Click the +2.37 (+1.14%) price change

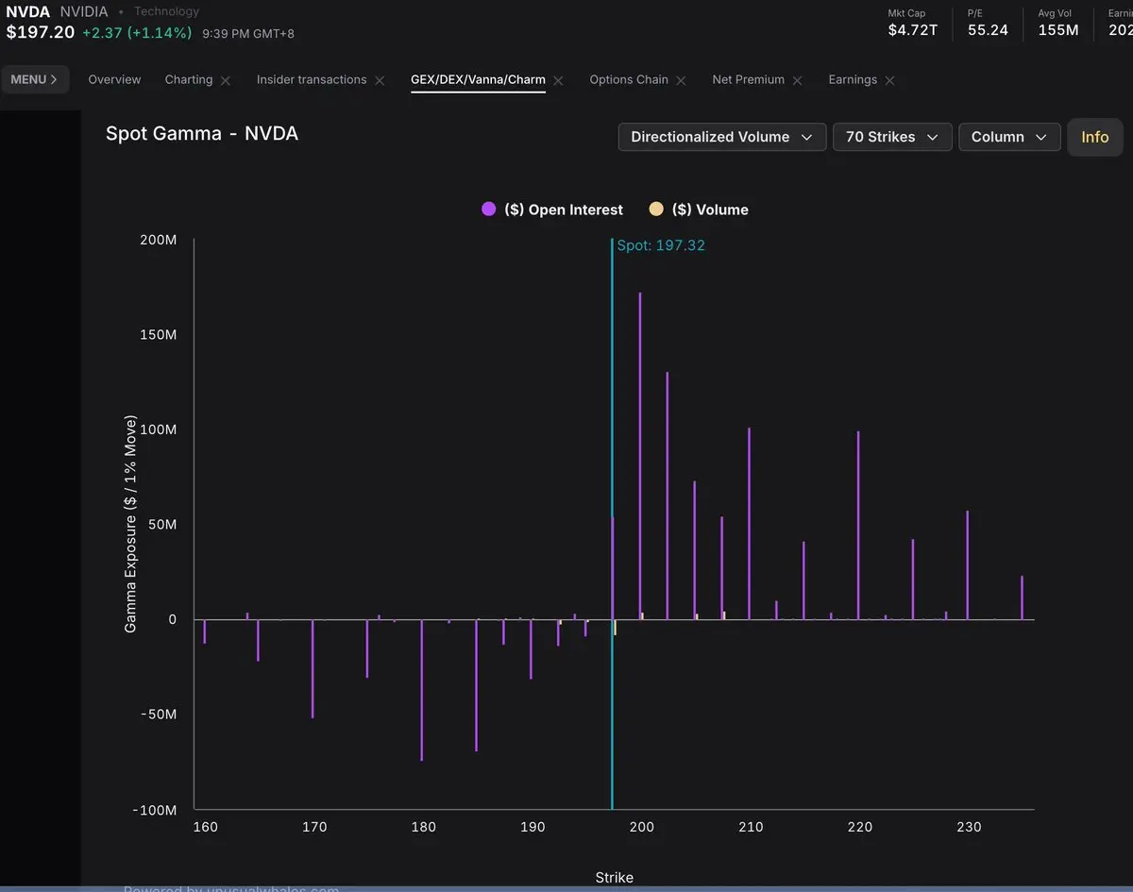click(137, 33)
